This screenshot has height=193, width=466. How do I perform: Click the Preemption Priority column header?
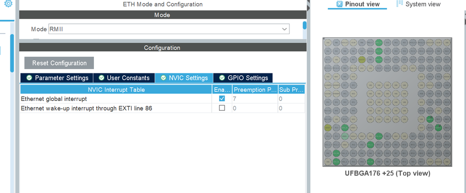pyautogui.click(x=255, y=90)
